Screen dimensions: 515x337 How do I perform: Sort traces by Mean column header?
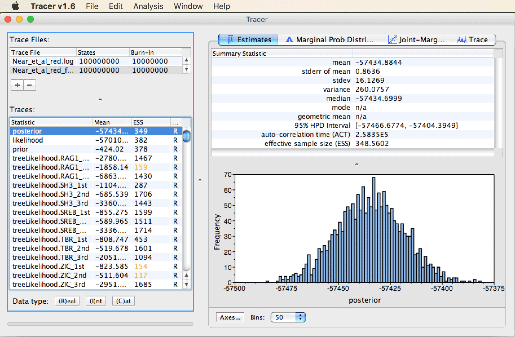tap(112, 122)
